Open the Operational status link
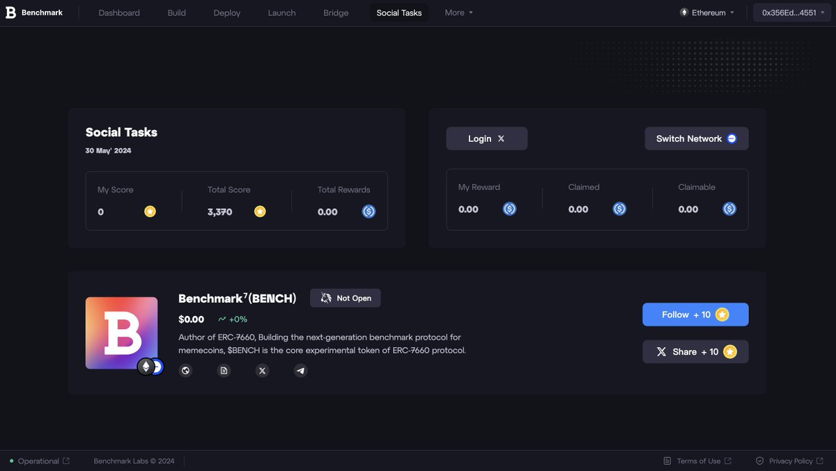The height and width of the screenshot is (471, 836). [40, 461]
